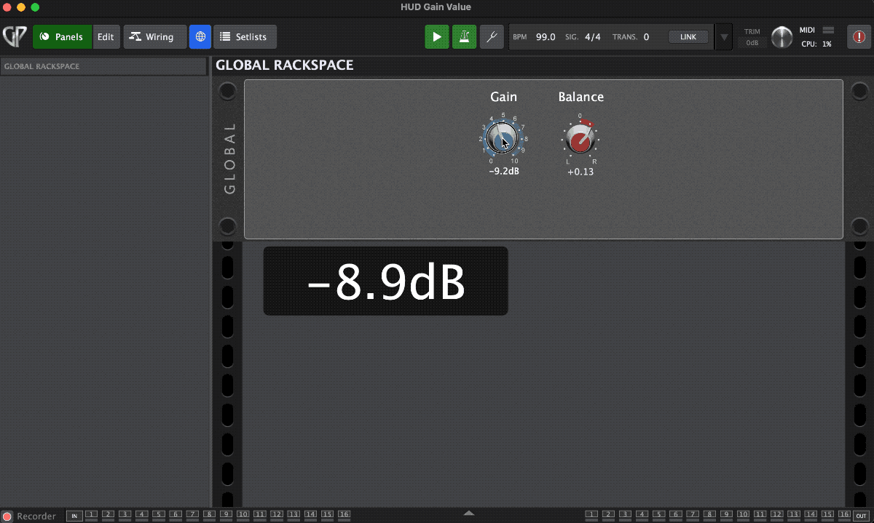Open the Wiring view
This screenshot has height=523, width=874.
154,36
